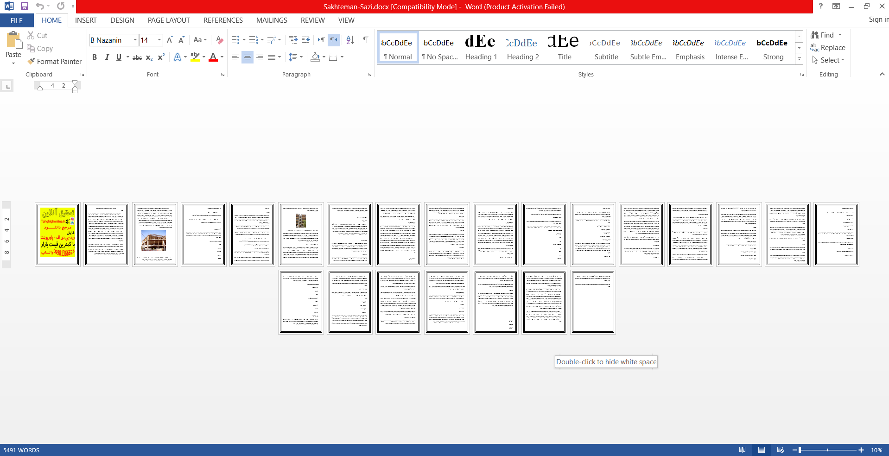Set left-to-right text direction

(321, 40)
